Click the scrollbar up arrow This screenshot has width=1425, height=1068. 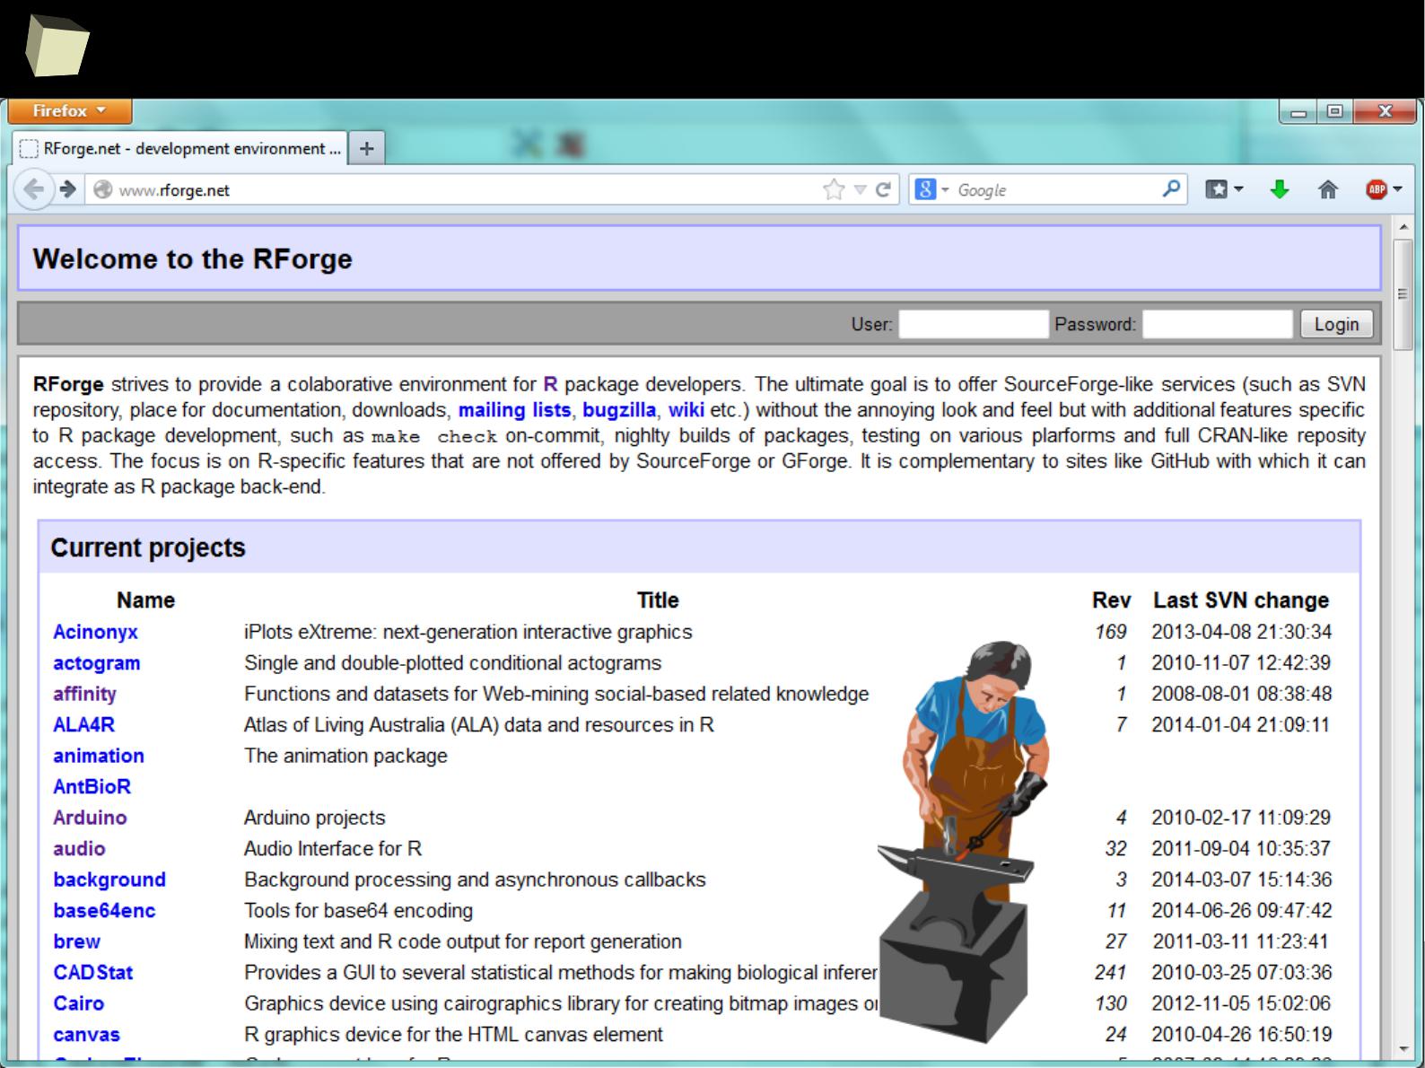click(1403, 226)
